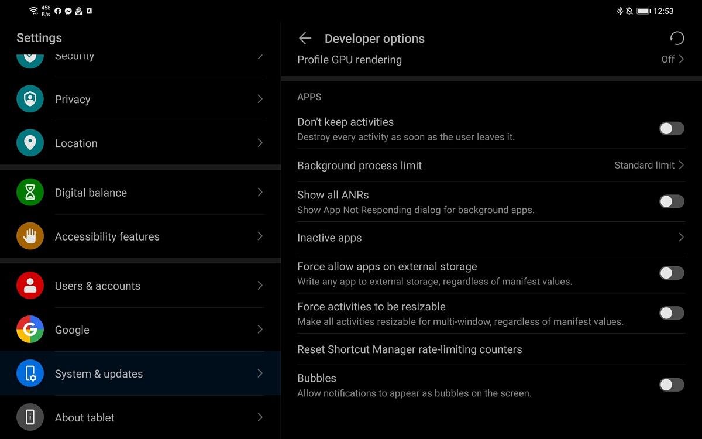The height and width of the screenshot is (439, 702).
Task: Toggle the Don't keep activities switch
Action: point(672,129)
